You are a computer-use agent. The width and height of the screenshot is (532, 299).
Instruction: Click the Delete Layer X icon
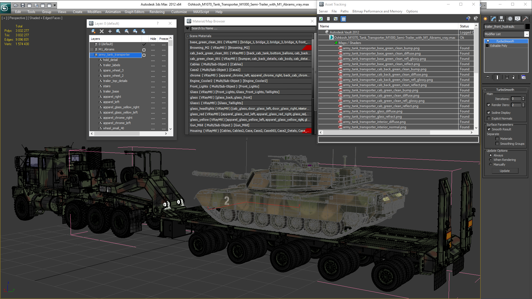(x=102, y=31)
